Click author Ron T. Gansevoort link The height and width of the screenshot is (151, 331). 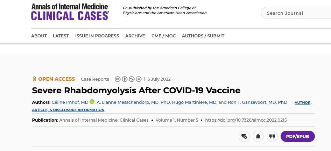pyautogui.click(x=258, y=102)
